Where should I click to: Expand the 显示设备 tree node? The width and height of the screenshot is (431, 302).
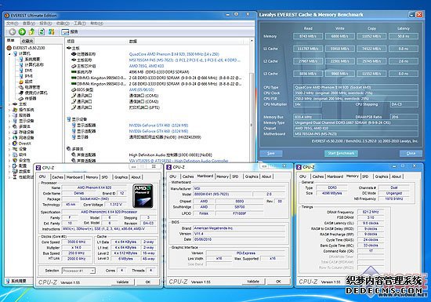(x=9, y=121)
